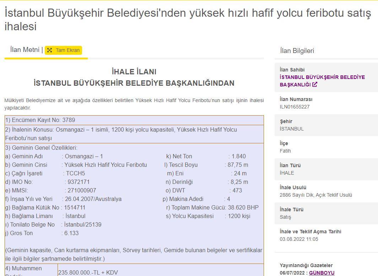Click the Tam Ekran fullscreen button
378x276 pixels.
[x=63, y=50]
